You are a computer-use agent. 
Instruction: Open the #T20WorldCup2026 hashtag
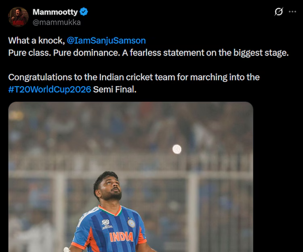49,89
